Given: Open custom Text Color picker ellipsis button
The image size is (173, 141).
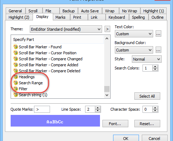Looking at the screenshot, I should (158, 34).
